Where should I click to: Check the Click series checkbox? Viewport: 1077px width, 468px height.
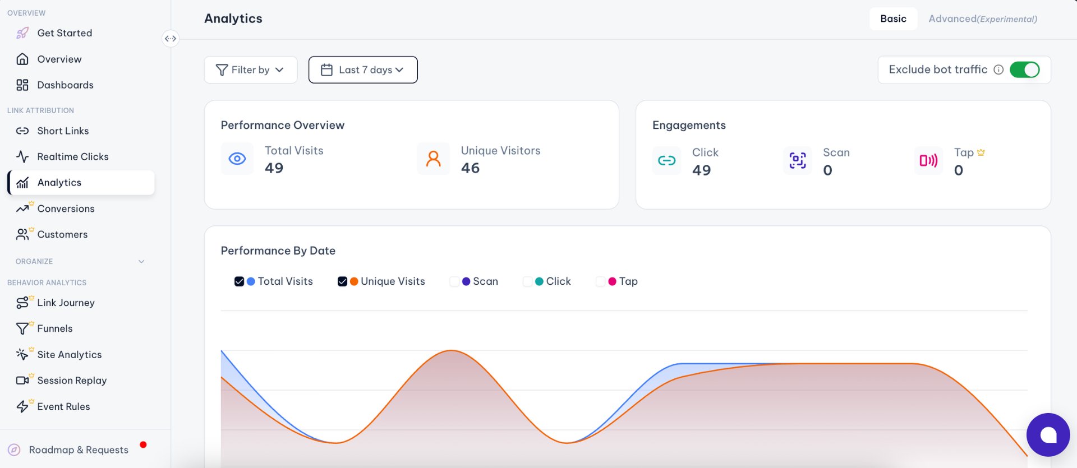coord(527,281)
